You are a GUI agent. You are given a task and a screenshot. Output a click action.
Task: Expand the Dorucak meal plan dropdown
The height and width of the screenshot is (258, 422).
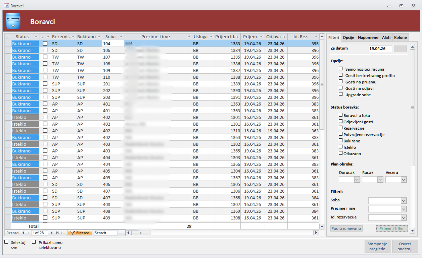(x=357, y=180)
